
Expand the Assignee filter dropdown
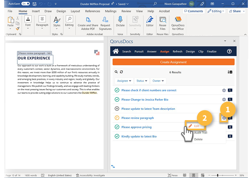pyautogui.click(x=124, y=81)
